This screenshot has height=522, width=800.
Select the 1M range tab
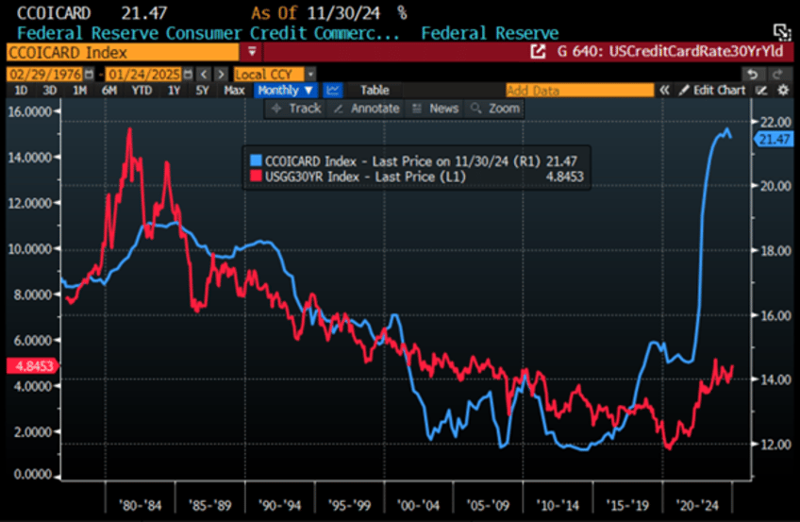click(x=79, y=91)
